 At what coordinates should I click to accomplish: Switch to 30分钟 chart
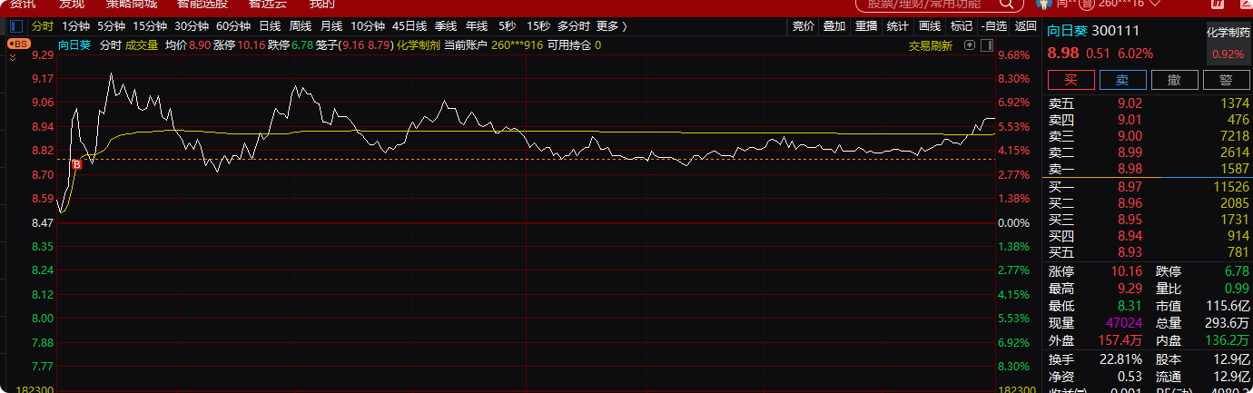(192, 26)
